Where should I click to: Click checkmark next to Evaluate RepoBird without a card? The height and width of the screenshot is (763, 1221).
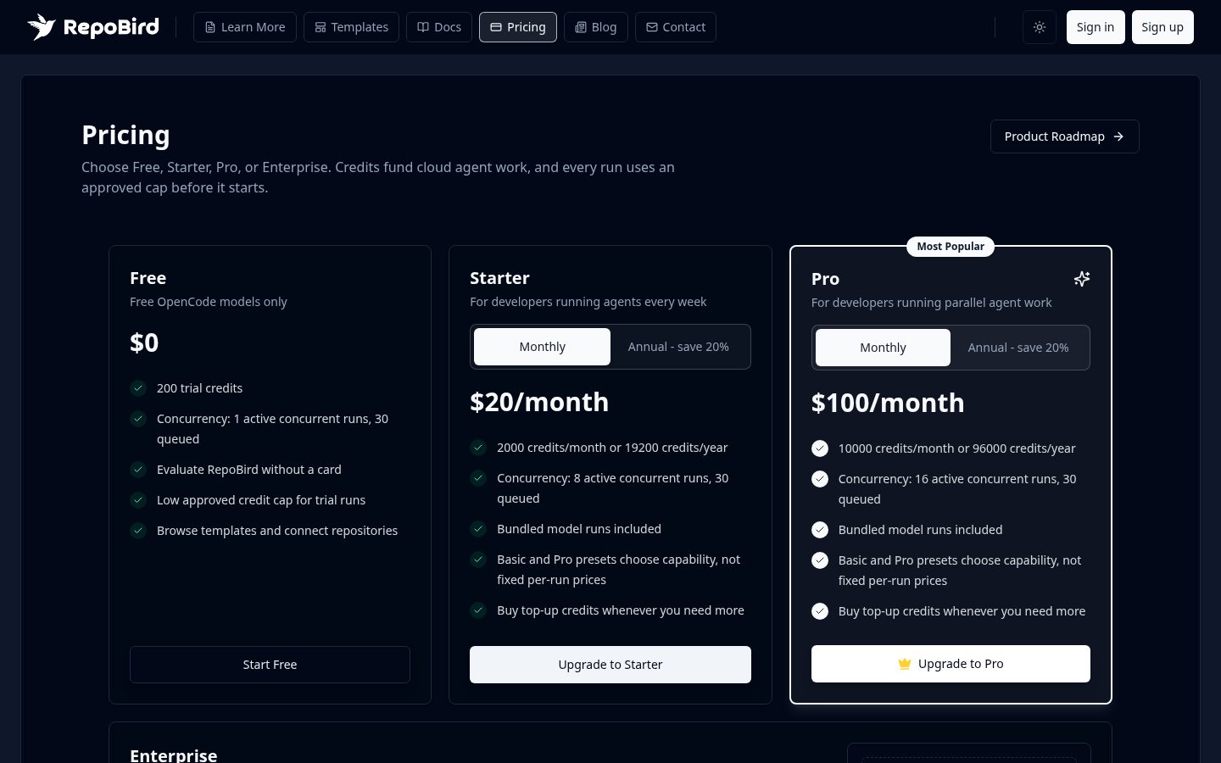point(138,470)
